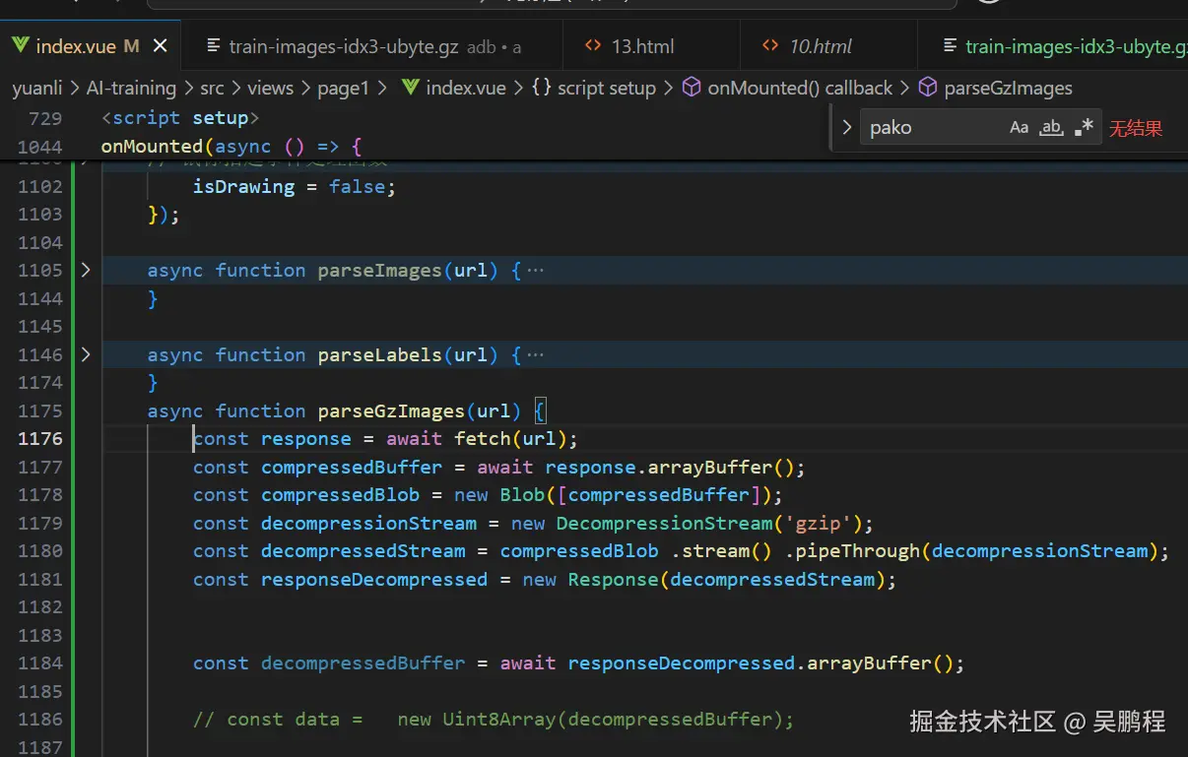Expand the folded parseImages function
This screenshot has height=757, width=1188.
coord(86,270)
